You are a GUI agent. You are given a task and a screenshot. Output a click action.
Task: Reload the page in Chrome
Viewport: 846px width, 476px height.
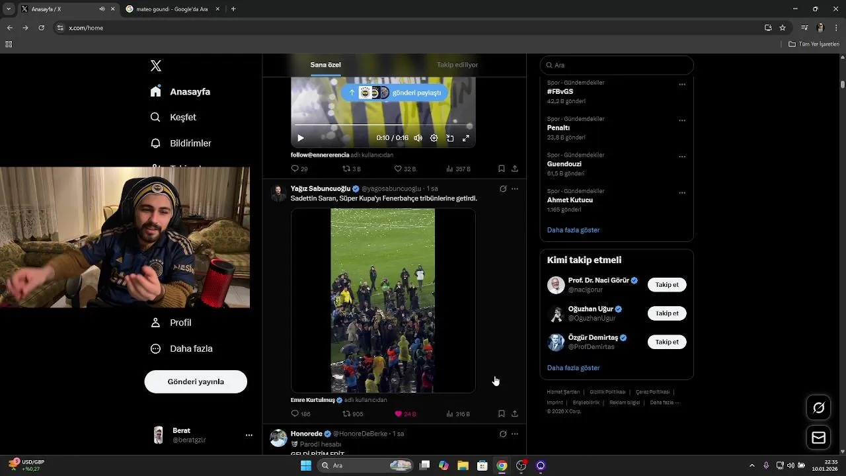[x=41, y=28]
